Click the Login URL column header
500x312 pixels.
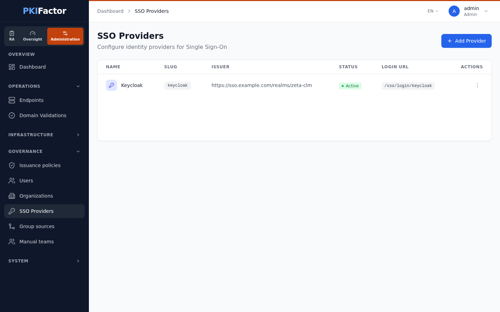(x=395, y=67)
